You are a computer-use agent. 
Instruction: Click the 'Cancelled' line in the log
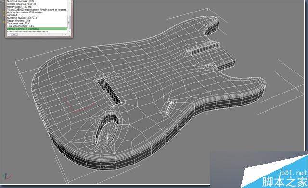[x=12, y=15]
